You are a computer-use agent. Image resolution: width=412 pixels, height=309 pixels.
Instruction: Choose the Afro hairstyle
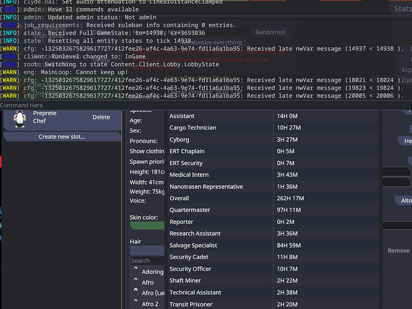[x=148, y=282]
